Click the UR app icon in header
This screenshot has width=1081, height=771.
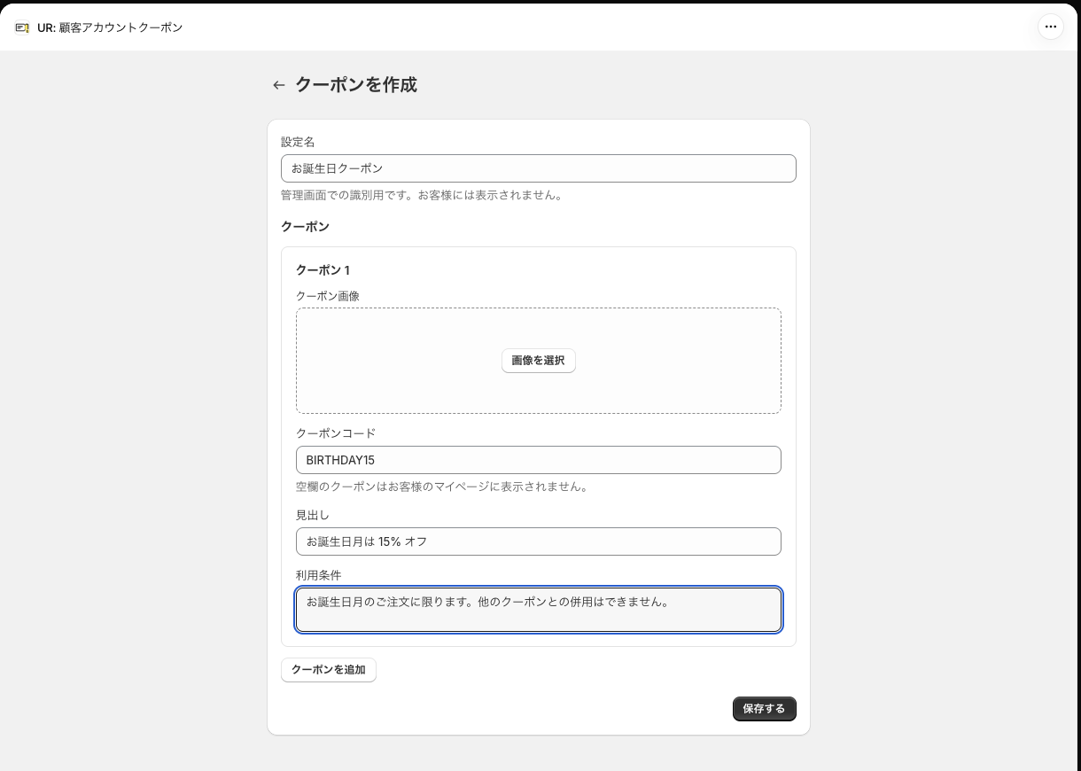22,27
